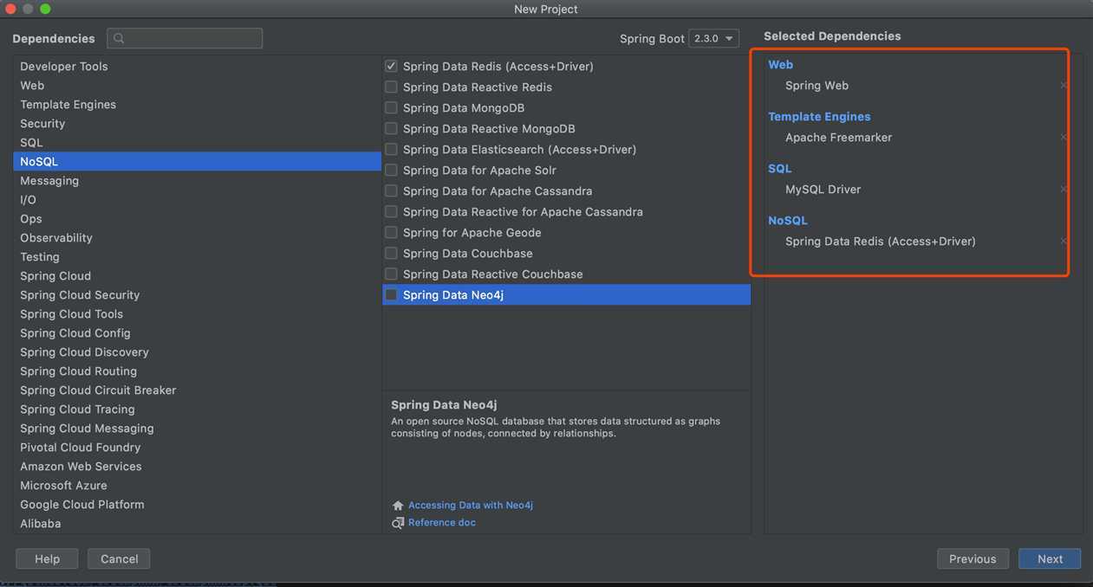Image resolution: width=1093 pixels, height=587 pixels.
Task: Check Spring Data Elasticsearch (Access+Driver) checkbox
Action: (x=391, y=149)
